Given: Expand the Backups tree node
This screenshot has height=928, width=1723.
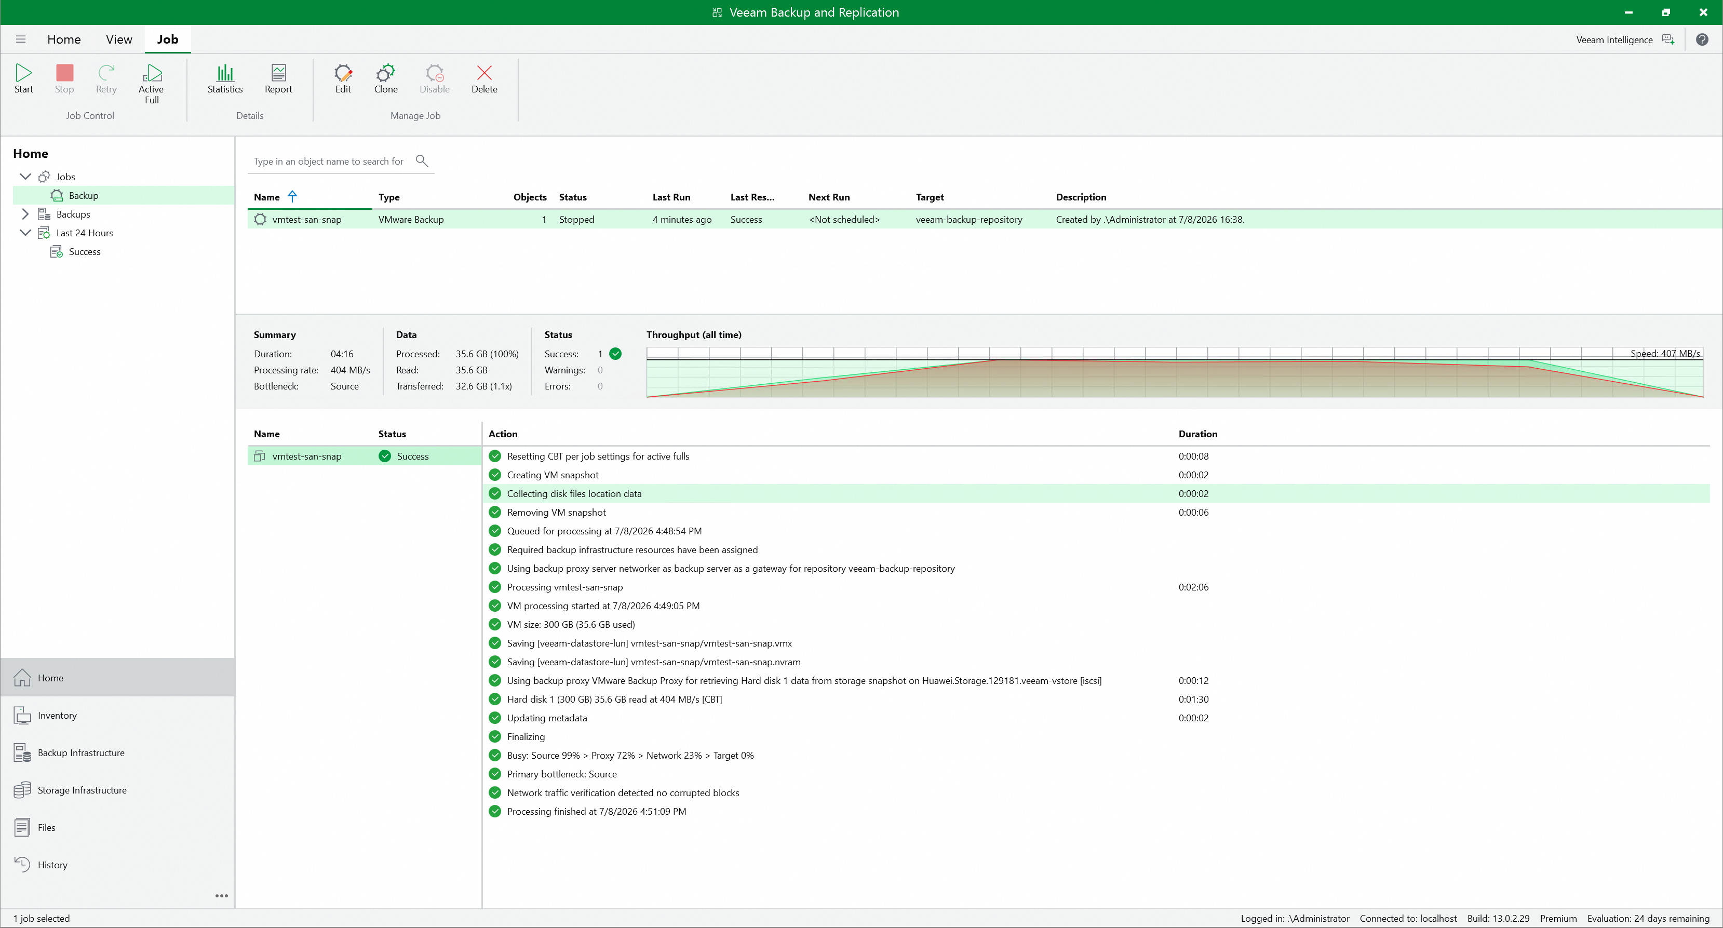Looking at the screenshot, I should 25,214.
